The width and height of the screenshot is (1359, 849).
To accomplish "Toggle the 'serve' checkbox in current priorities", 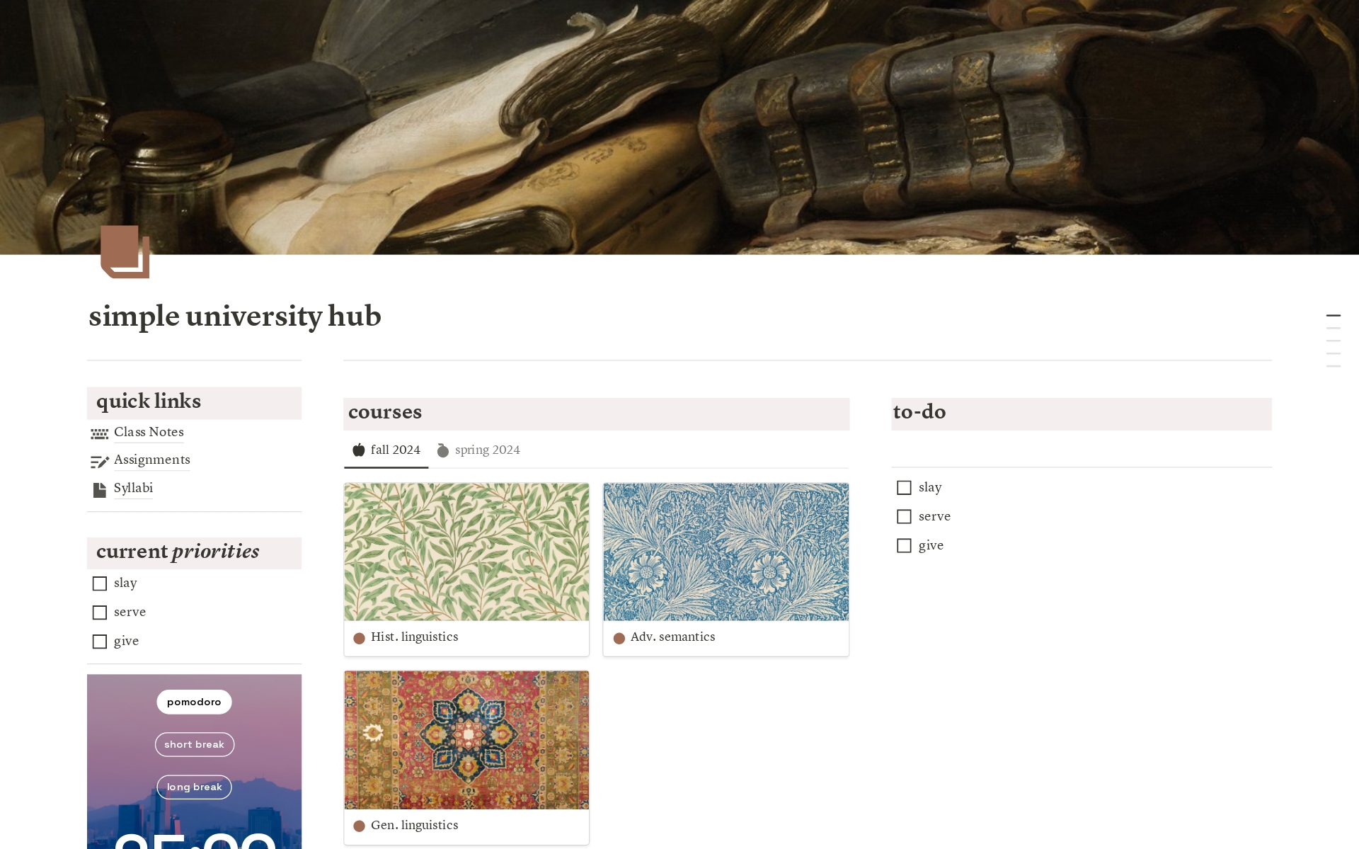I will (x=99, y=612).
